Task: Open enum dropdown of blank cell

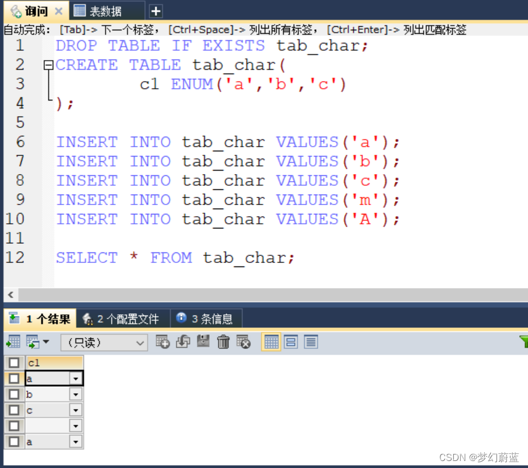Action: pos(76,426)
